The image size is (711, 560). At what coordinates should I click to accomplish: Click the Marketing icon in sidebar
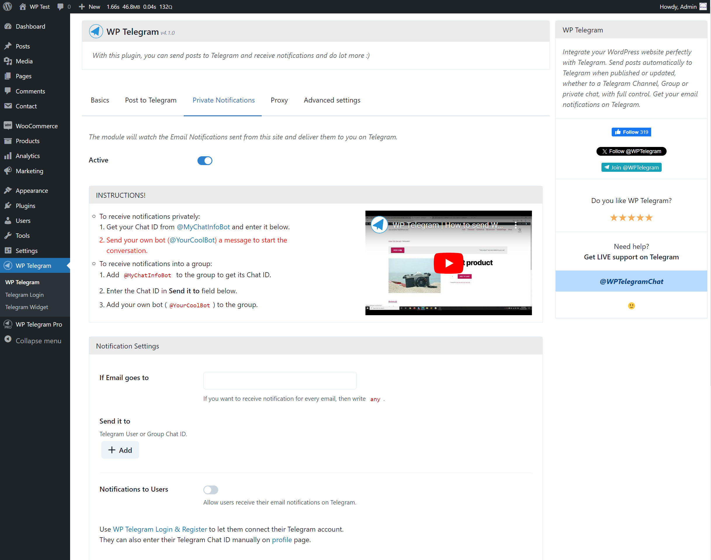click(x=9, y=170)
